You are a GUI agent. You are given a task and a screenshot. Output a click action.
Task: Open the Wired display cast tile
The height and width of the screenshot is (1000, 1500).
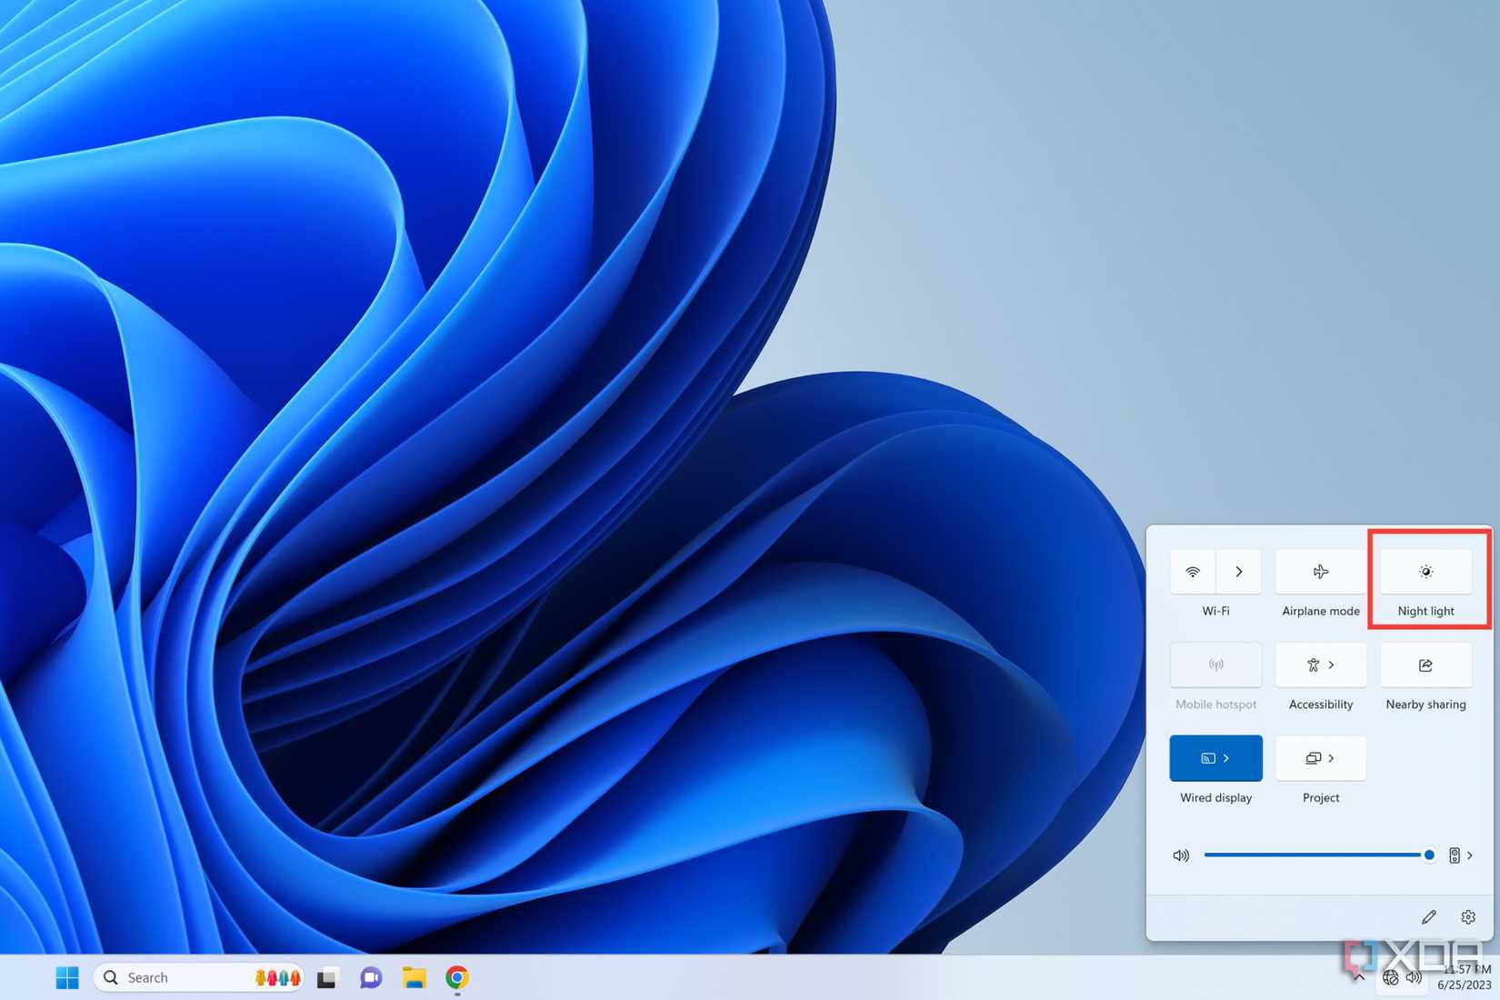coord(1215,758)
